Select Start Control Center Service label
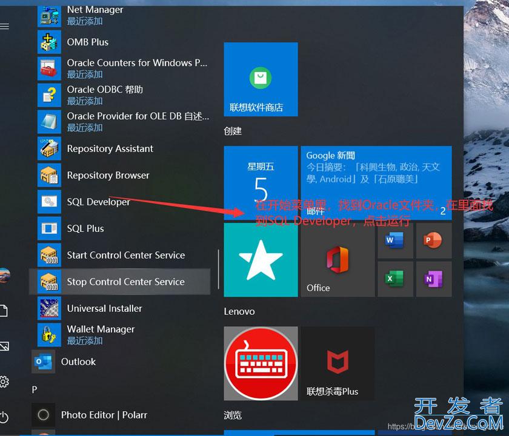 [126, 255]
